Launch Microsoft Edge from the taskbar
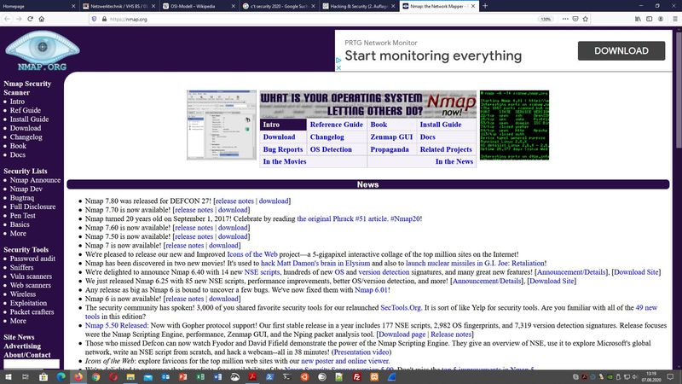This screenshot has width=682, height=384. coord(61,377)
